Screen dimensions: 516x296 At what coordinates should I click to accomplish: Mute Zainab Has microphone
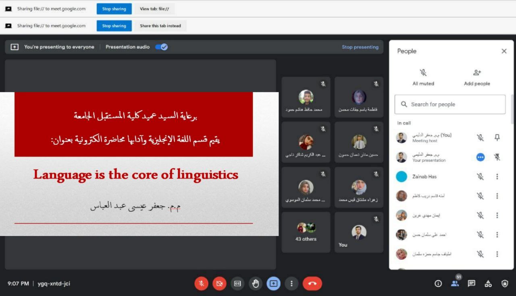(x=480, y=176)
